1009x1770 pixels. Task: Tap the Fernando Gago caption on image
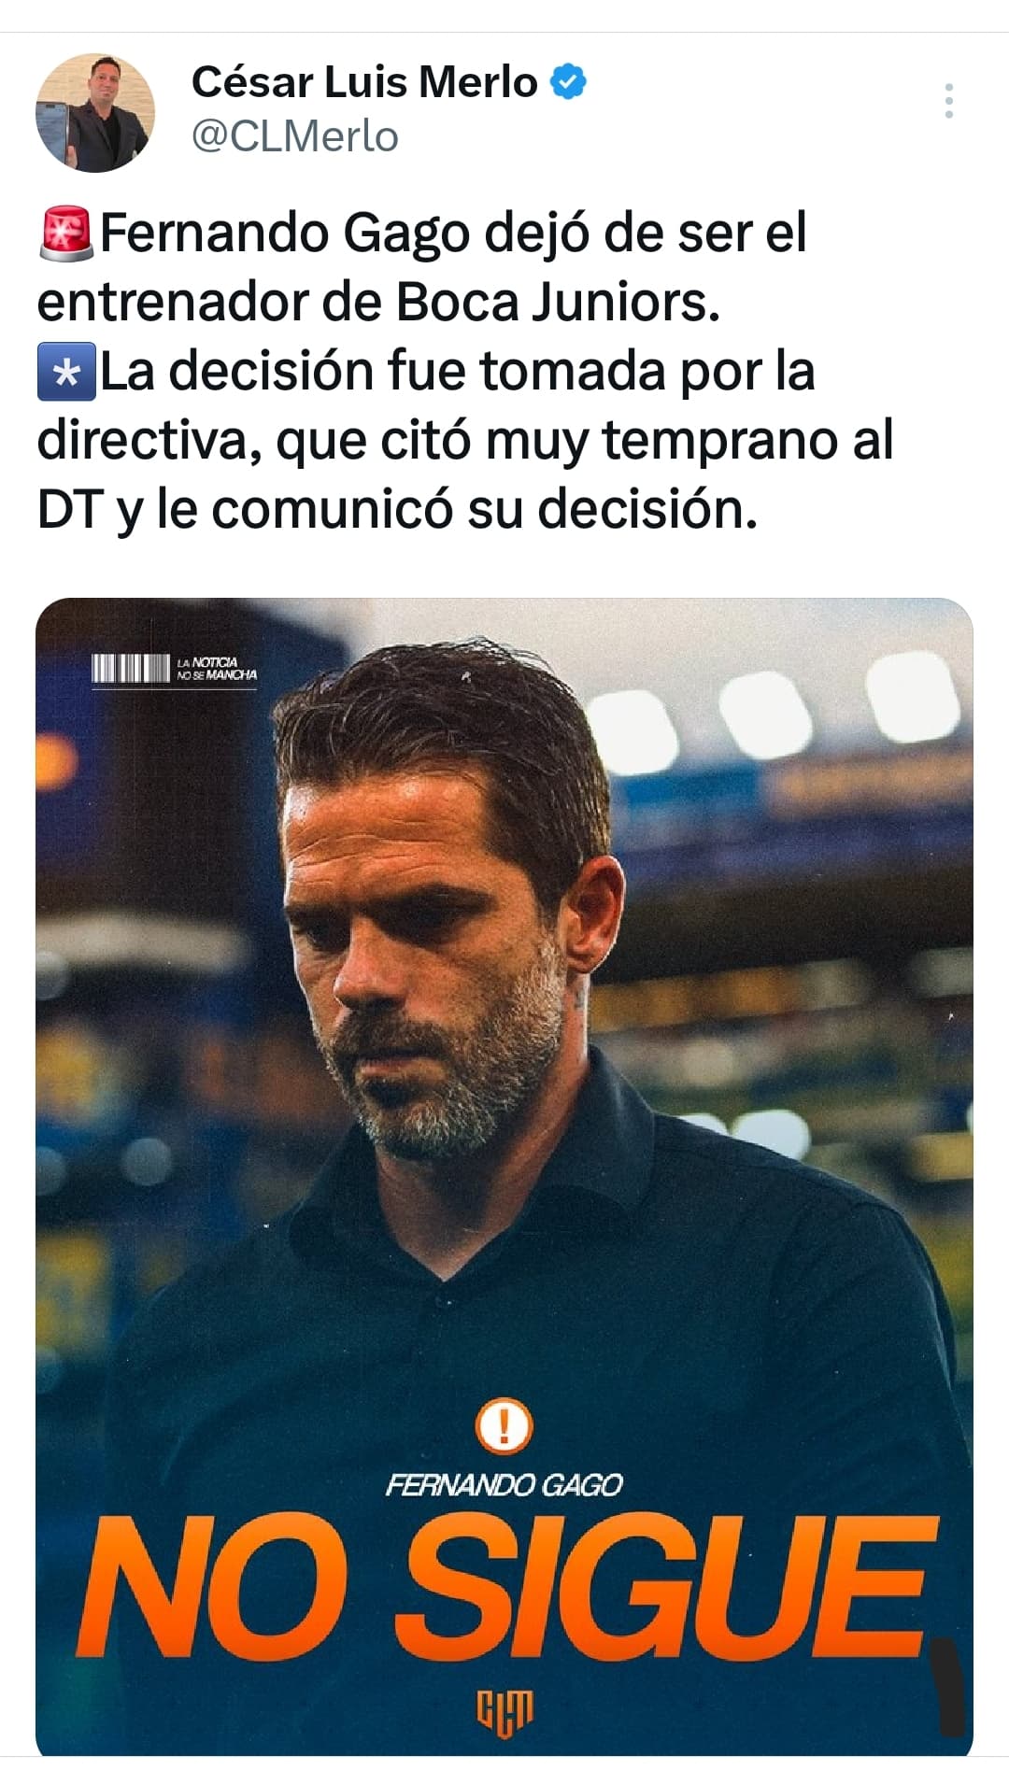[504, 1485]
